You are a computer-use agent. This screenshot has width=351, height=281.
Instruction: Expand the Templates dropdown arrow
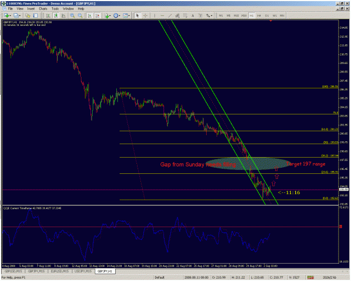(129, 16)
